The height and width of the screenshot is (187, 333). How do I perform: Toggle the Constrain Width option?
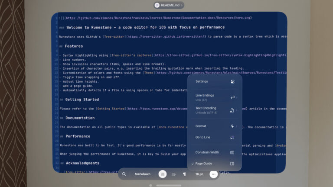tap(215, 152)
